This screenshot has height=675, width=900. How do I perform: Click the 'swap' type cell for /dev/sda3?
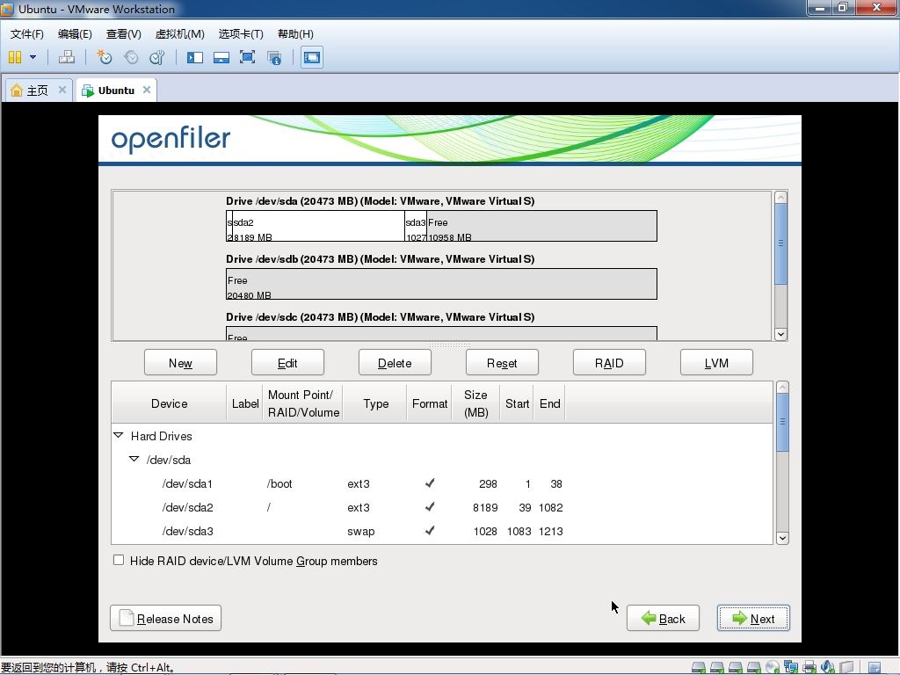pos(361,531)
